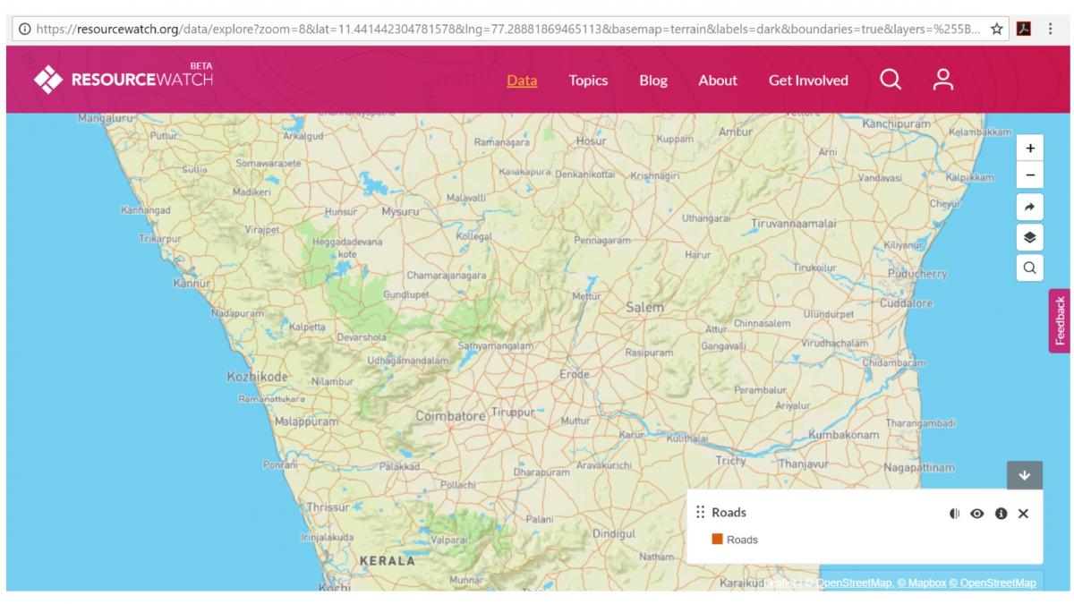Click the map zoom in plus button
Screen dimensions: 1074x604
coord(1029,148)
